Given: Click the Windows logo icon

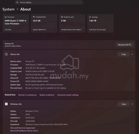Looking at the screenshot, I should point(6,104).
